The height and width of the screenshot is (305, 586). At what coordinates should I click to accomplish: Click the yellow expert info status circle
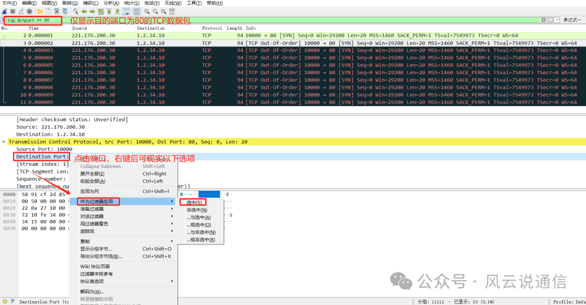tap(5, 302)
